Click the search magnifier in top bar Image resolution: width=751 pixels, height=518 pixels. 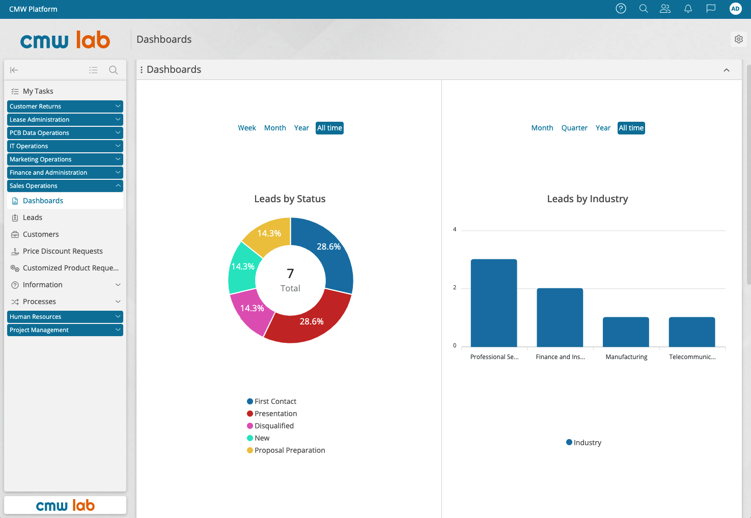click(x=644, y=9)
